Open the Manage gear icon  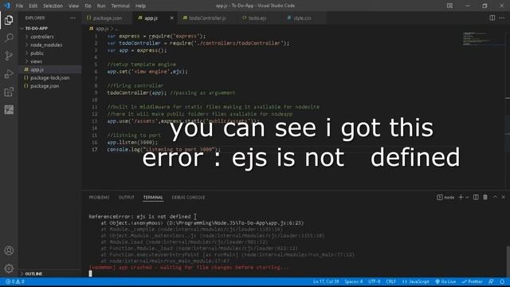[9, 268]
